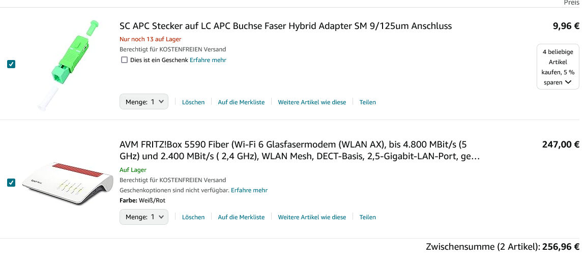
Task: Open the SC APC Stecker adapter title link
Action: click(x=285, y=26)
